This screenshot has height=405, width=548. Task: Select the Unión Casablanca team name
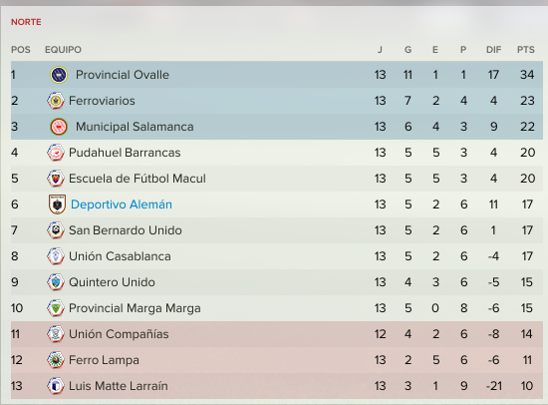120,256
